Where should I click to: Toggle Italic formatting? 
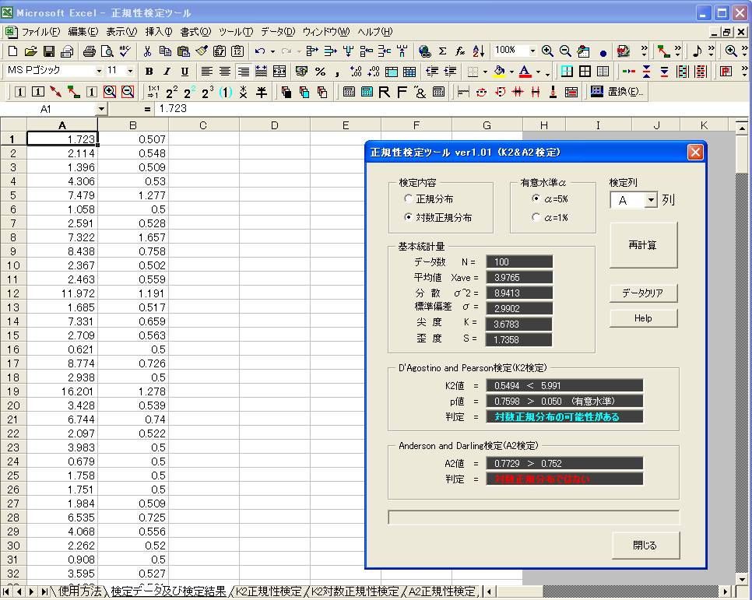point(167,72)
